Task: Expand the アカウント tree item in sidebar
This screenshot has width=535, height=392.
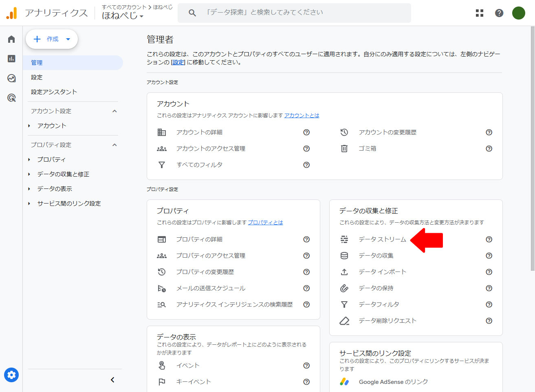Action: (x=29, y=126)
